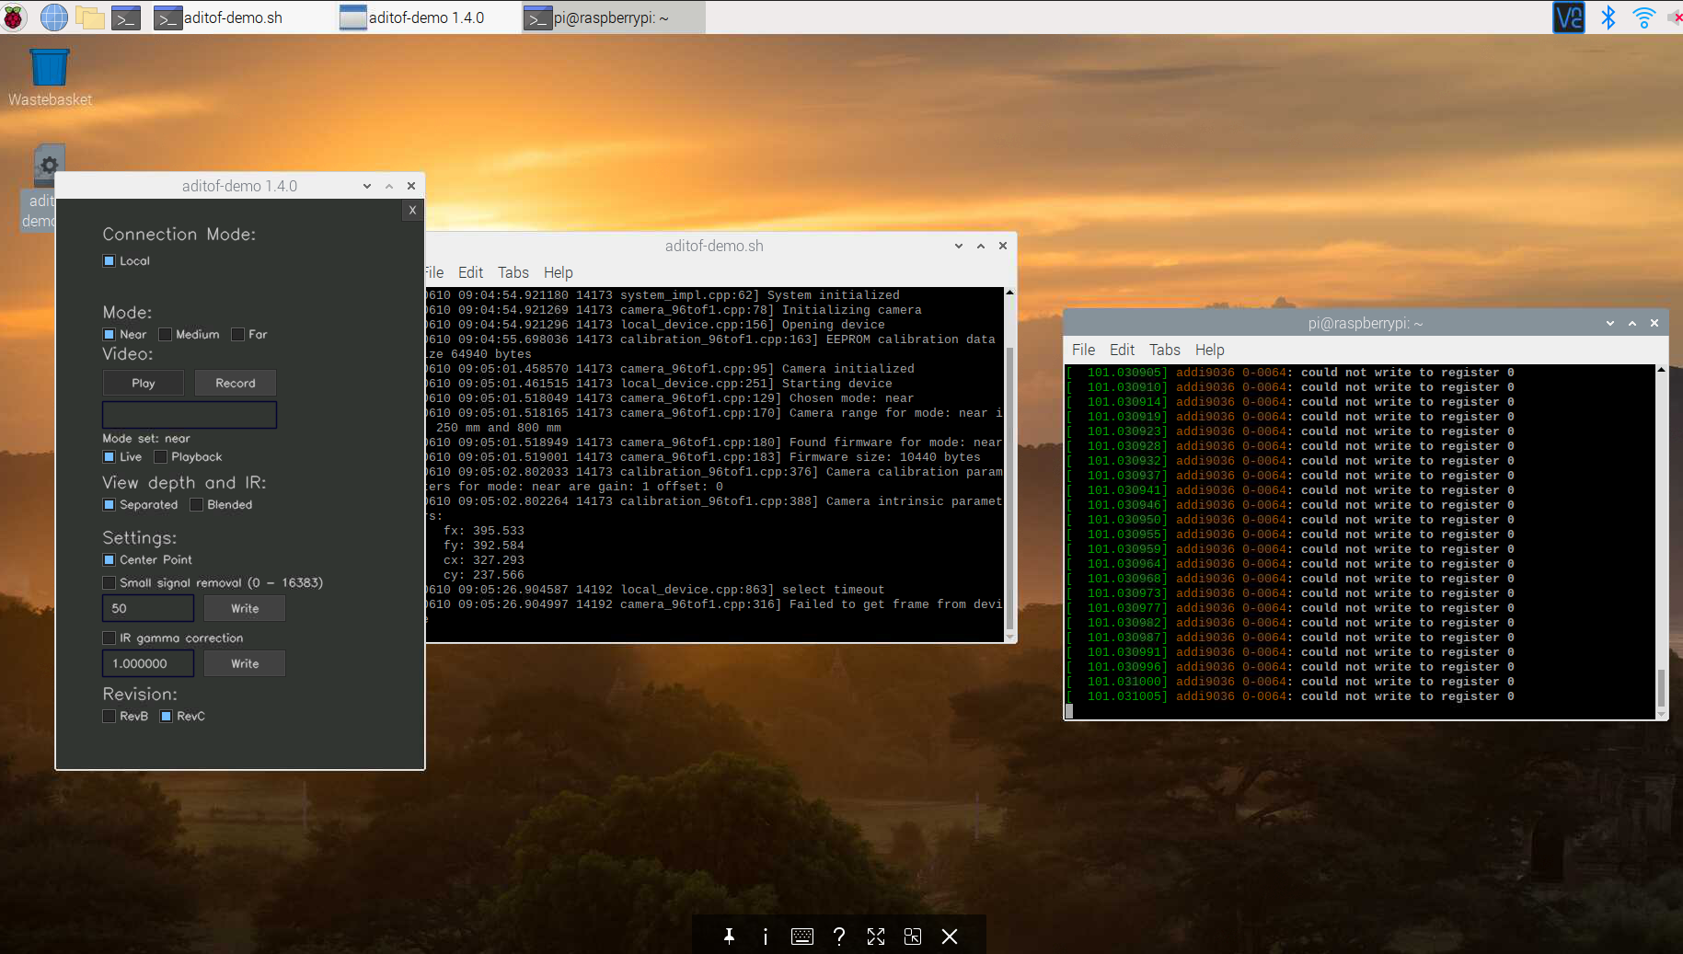The width and height of the screenshot is (1683, 954).
Task: Open Edit menu in aditof-demo.sh terminal
Action: click(470, 272)
